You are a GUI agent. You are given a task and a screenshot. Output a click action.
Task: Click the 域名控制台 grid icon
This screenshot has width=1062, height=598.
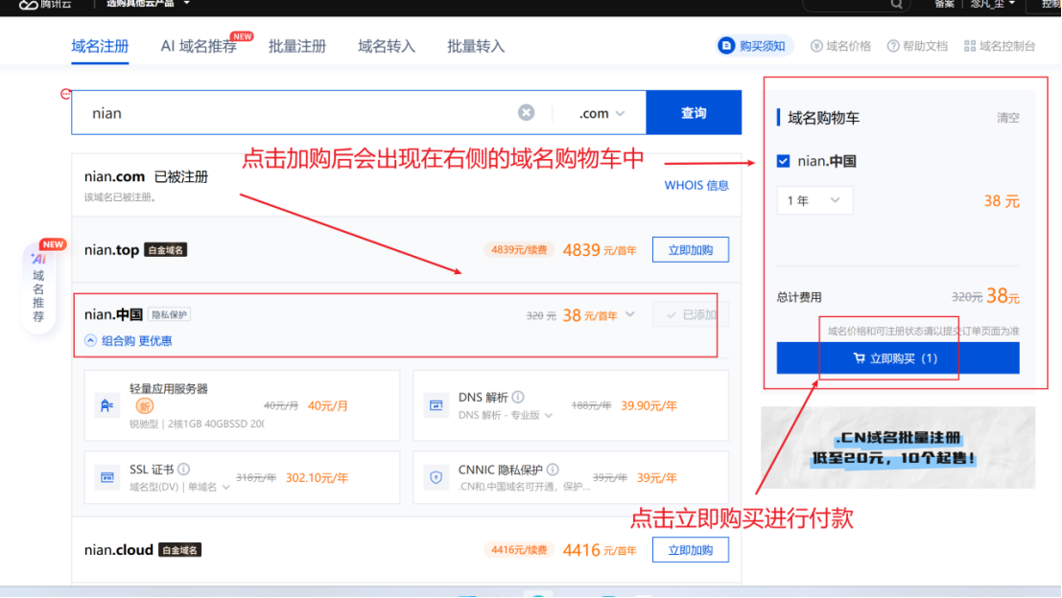coord(970,46)
